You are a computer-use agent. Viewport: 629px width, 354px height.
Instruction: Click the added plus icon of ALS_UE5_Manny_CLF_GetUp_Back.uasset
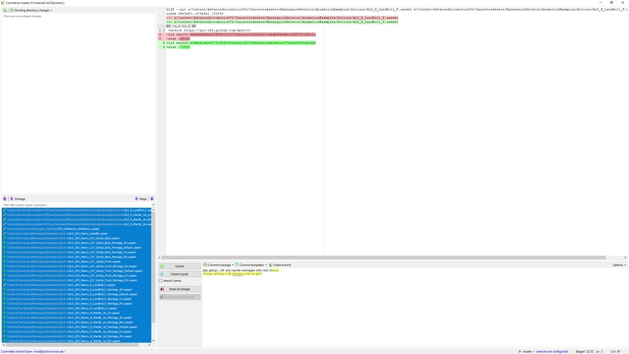(x=4, y=238)
